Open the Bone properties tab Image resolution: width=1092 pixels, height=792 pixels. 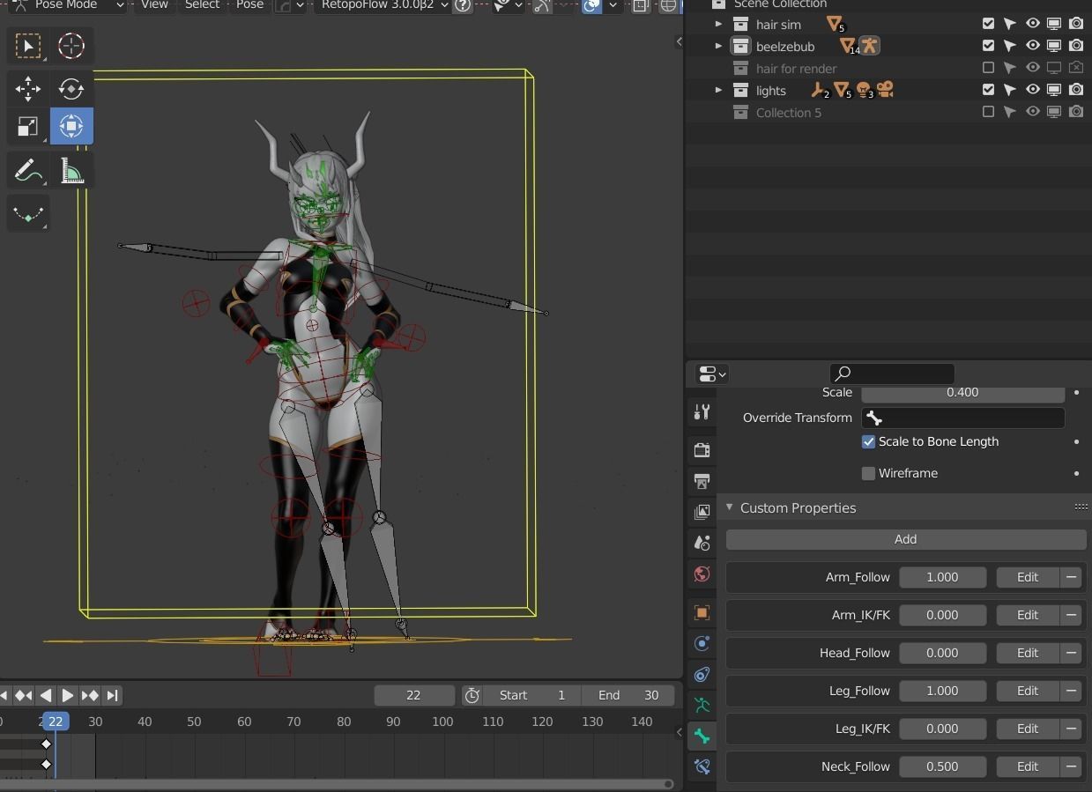(702, 736)
